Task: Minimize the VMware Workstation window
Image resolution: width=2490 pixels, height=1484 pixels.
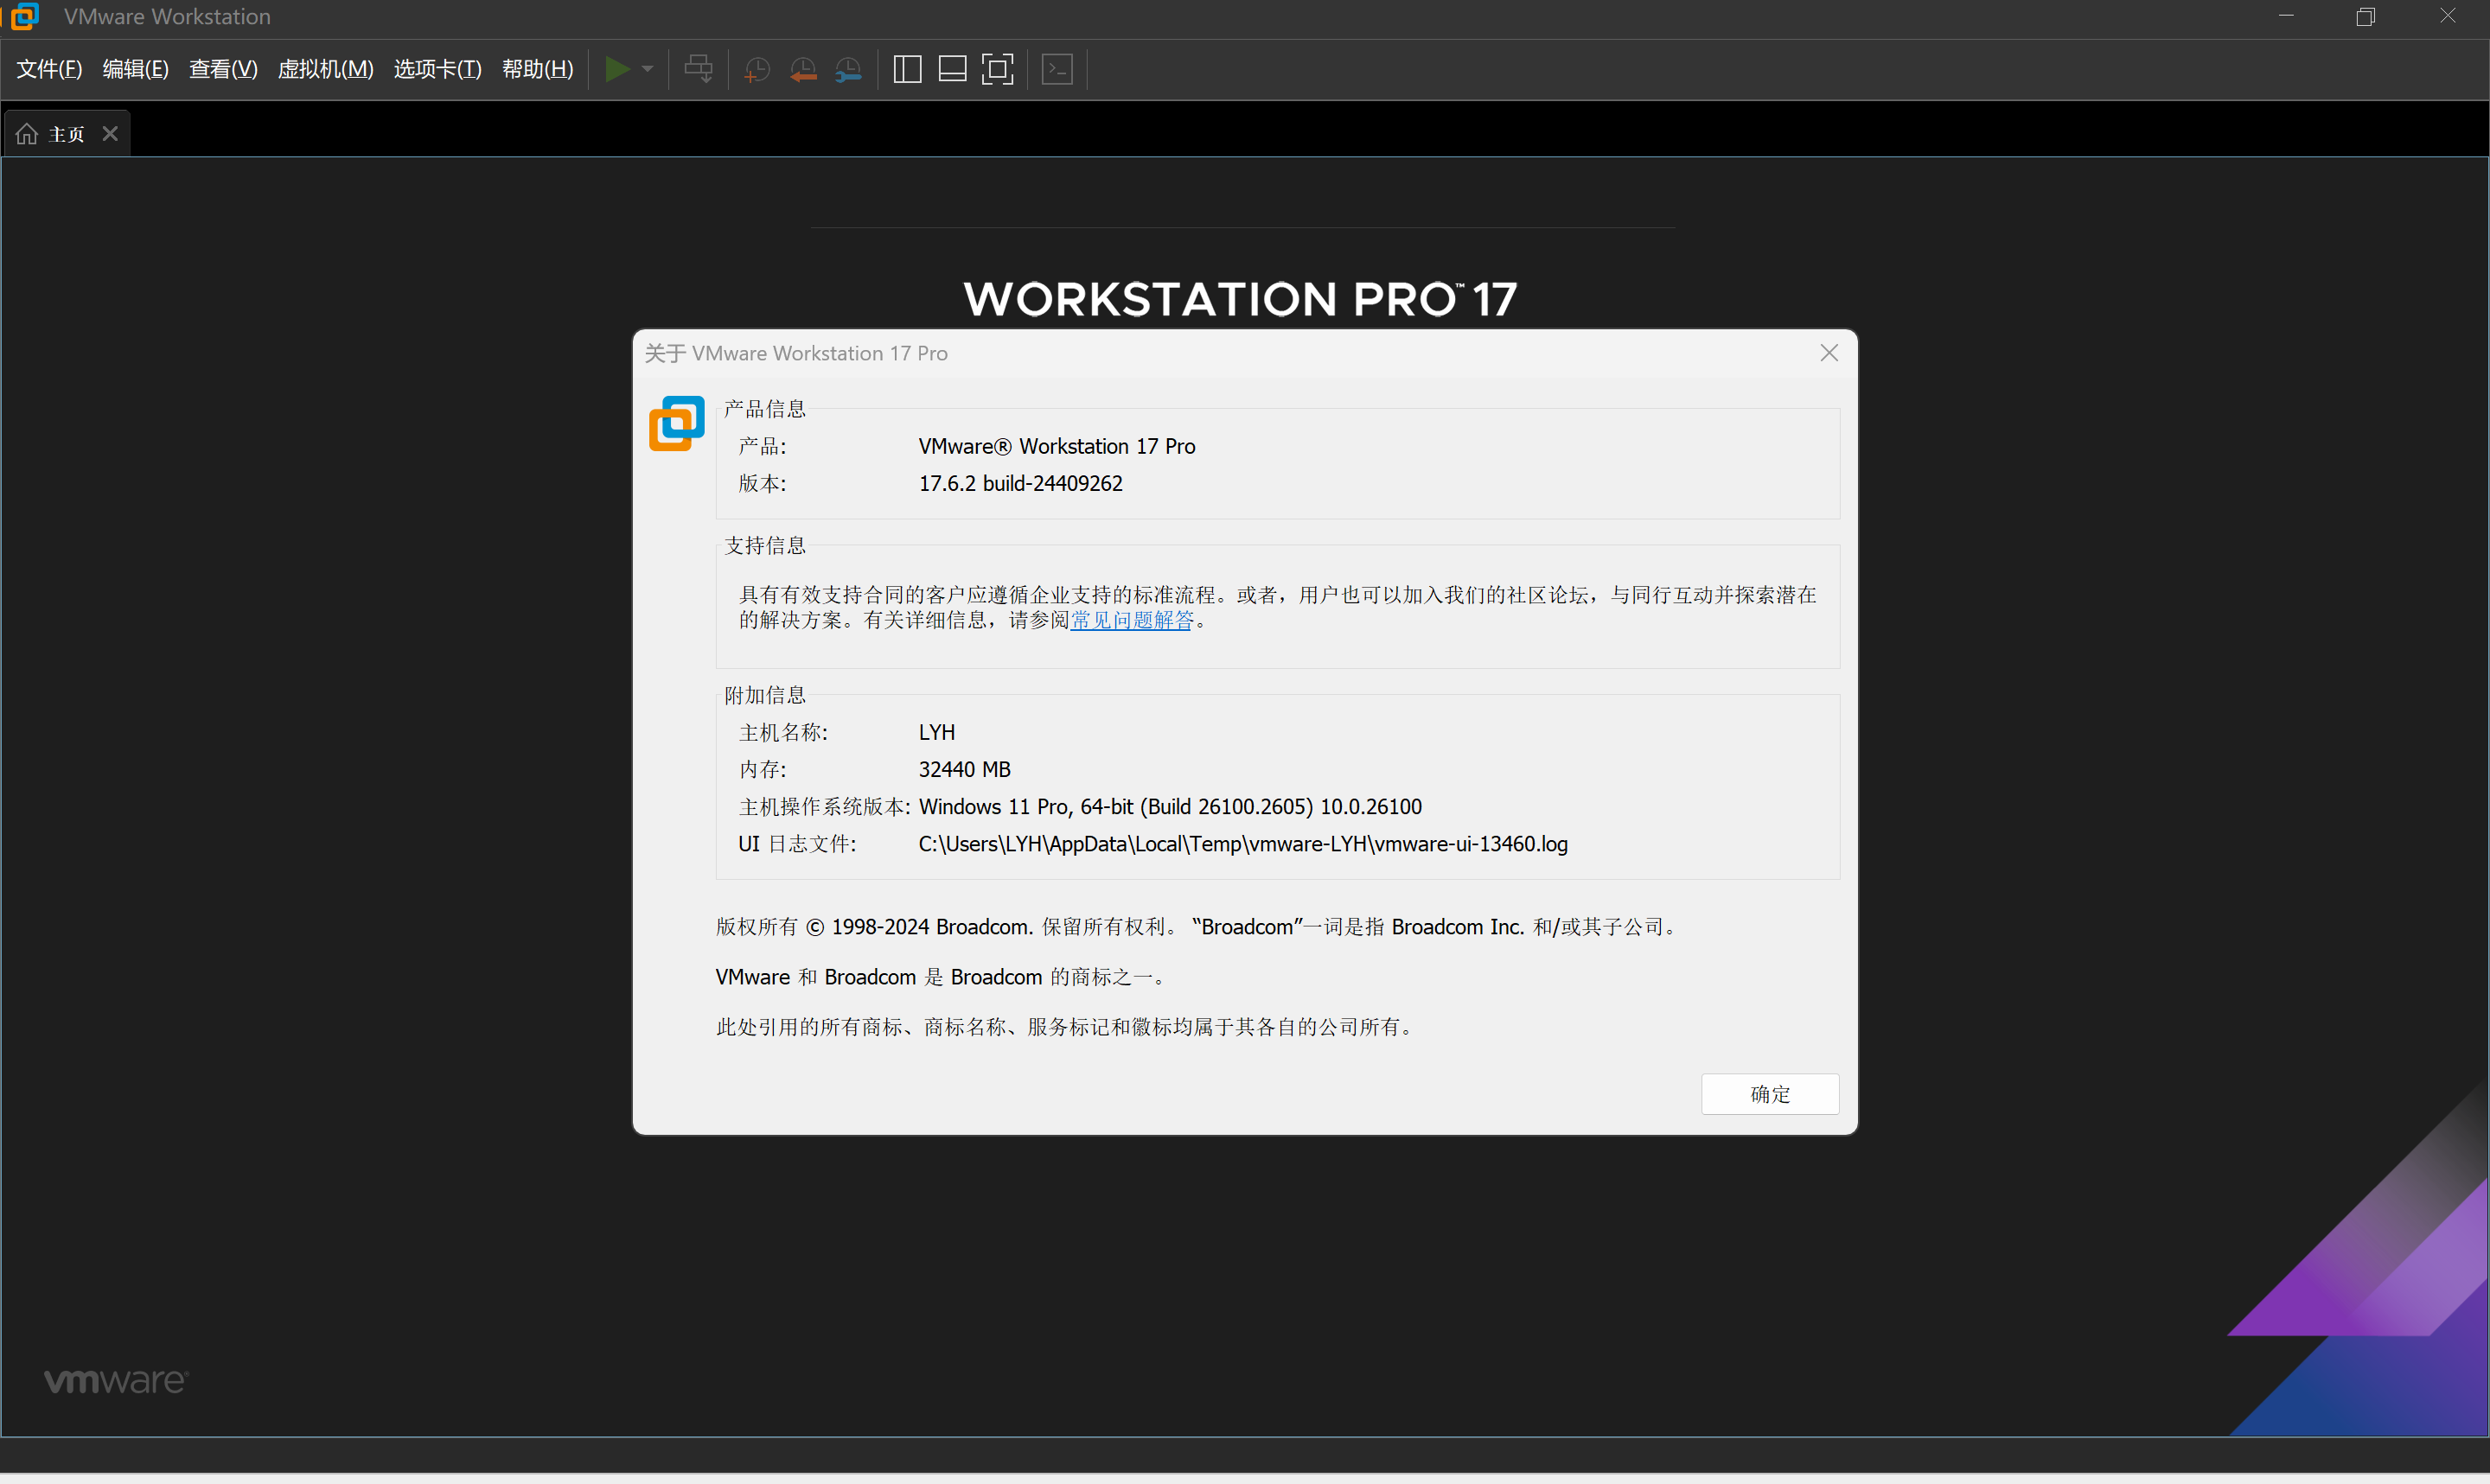Action: click(2286, 16)
